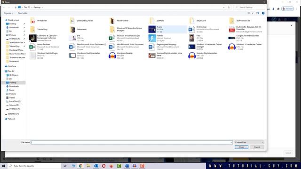The image size is (301, 169).
Task: Select the Command & Conquer shortcut icon
Action: point(33,38)
